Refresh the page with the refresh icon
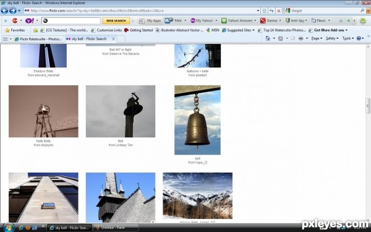 pos(271,11)
